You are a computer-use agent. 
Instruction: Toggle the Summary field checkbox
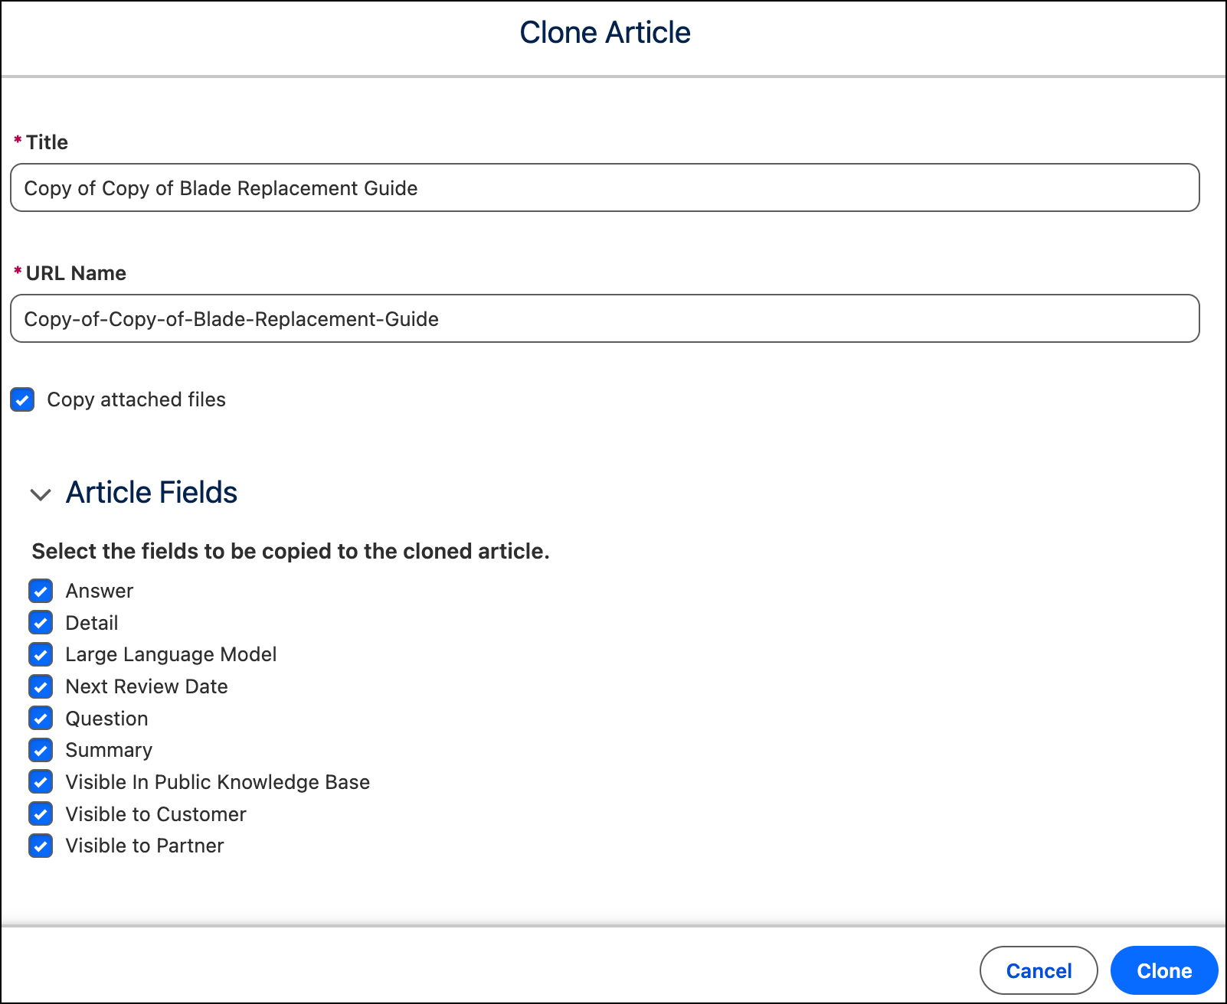pyautogui.click(x=41, y=750)
